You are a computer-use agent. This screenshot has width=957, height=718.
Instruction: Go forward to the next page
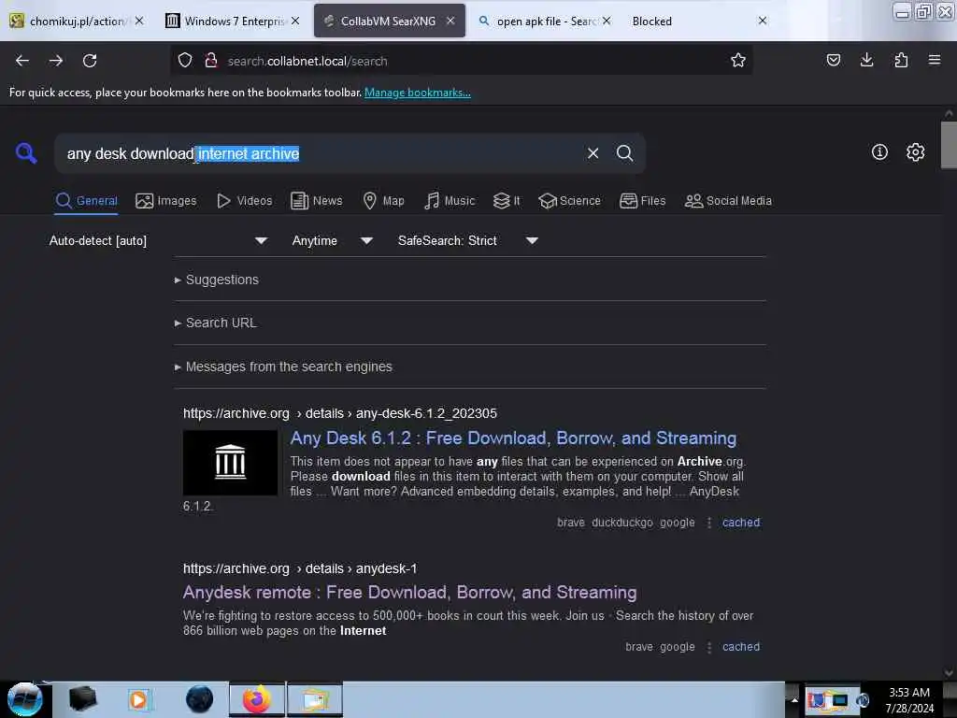point(55,61)
